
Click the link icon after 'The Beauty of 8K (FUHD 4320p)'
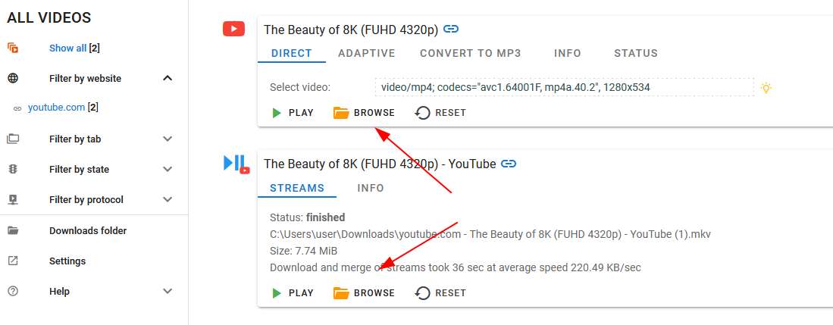(451, 30)
